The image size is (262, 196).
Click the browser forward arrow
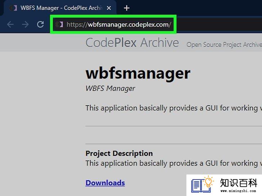tap(25, 24)
